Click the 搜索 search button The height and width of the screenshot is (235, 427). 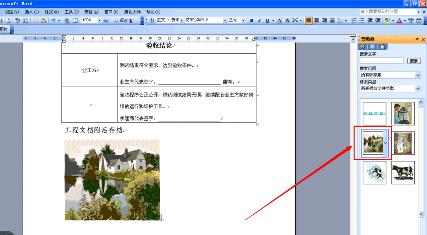[414, 61]
